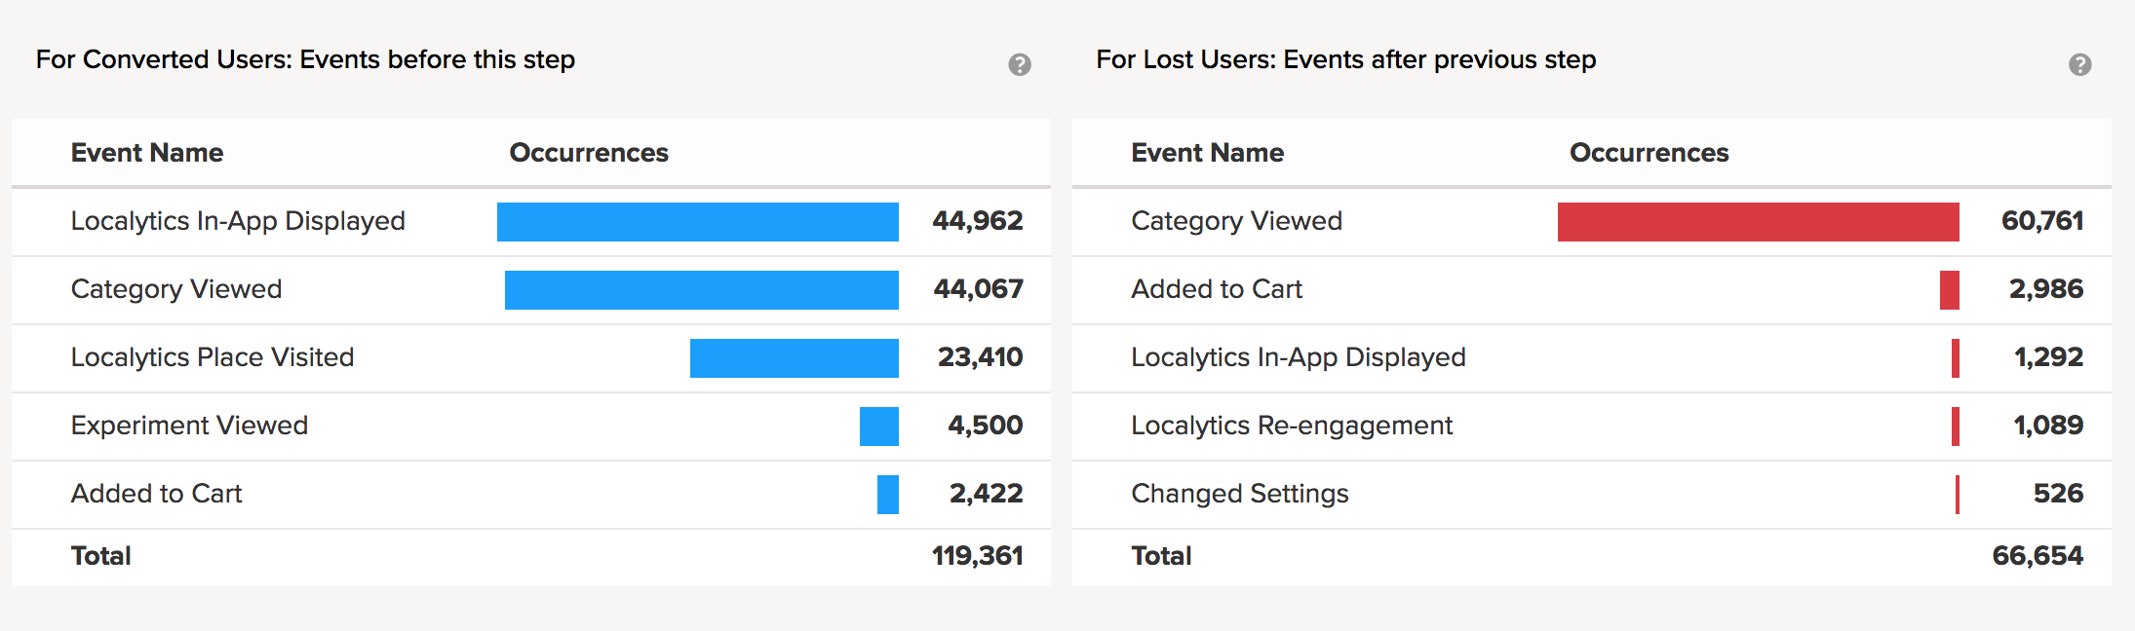Click help icon for Lost Users panel
This screenshot has width=2135, height=631.
[x=2079, y=64]
